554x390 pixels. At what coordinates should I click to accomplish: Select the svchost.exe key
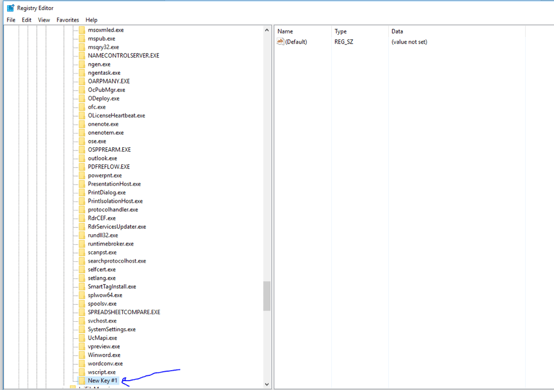click(102, 321)
